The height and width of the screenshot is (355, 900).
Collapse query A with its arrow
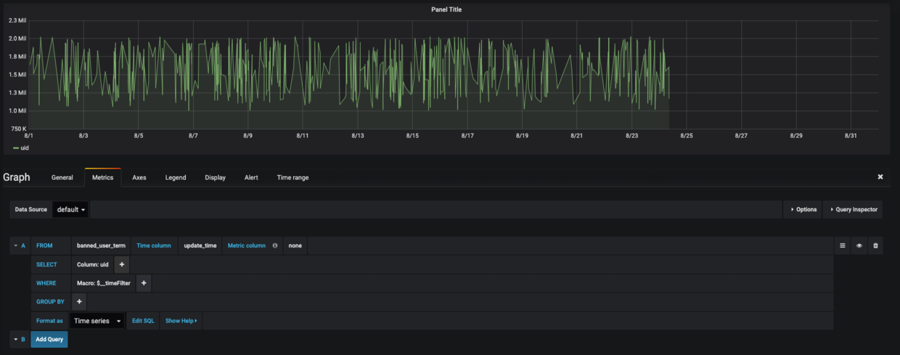click(x=16, y=245)
